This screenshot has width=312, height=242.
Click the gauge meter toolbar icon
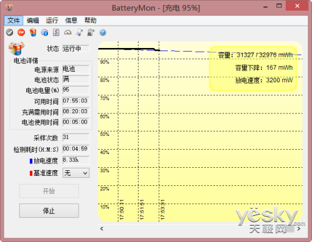click(x=68, y=32)
